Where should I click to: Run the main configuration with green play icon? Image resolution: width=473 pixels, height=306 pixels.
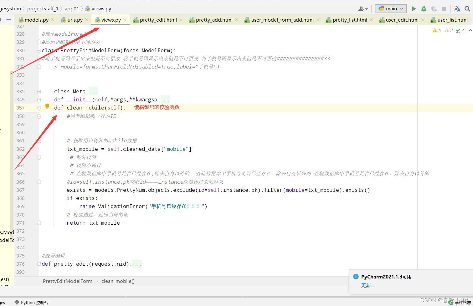point(414,9)
